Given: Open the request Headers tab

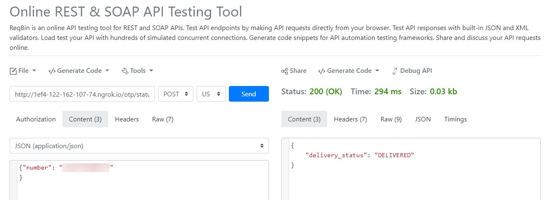Looking at the screenshot, I should point(127,119).
